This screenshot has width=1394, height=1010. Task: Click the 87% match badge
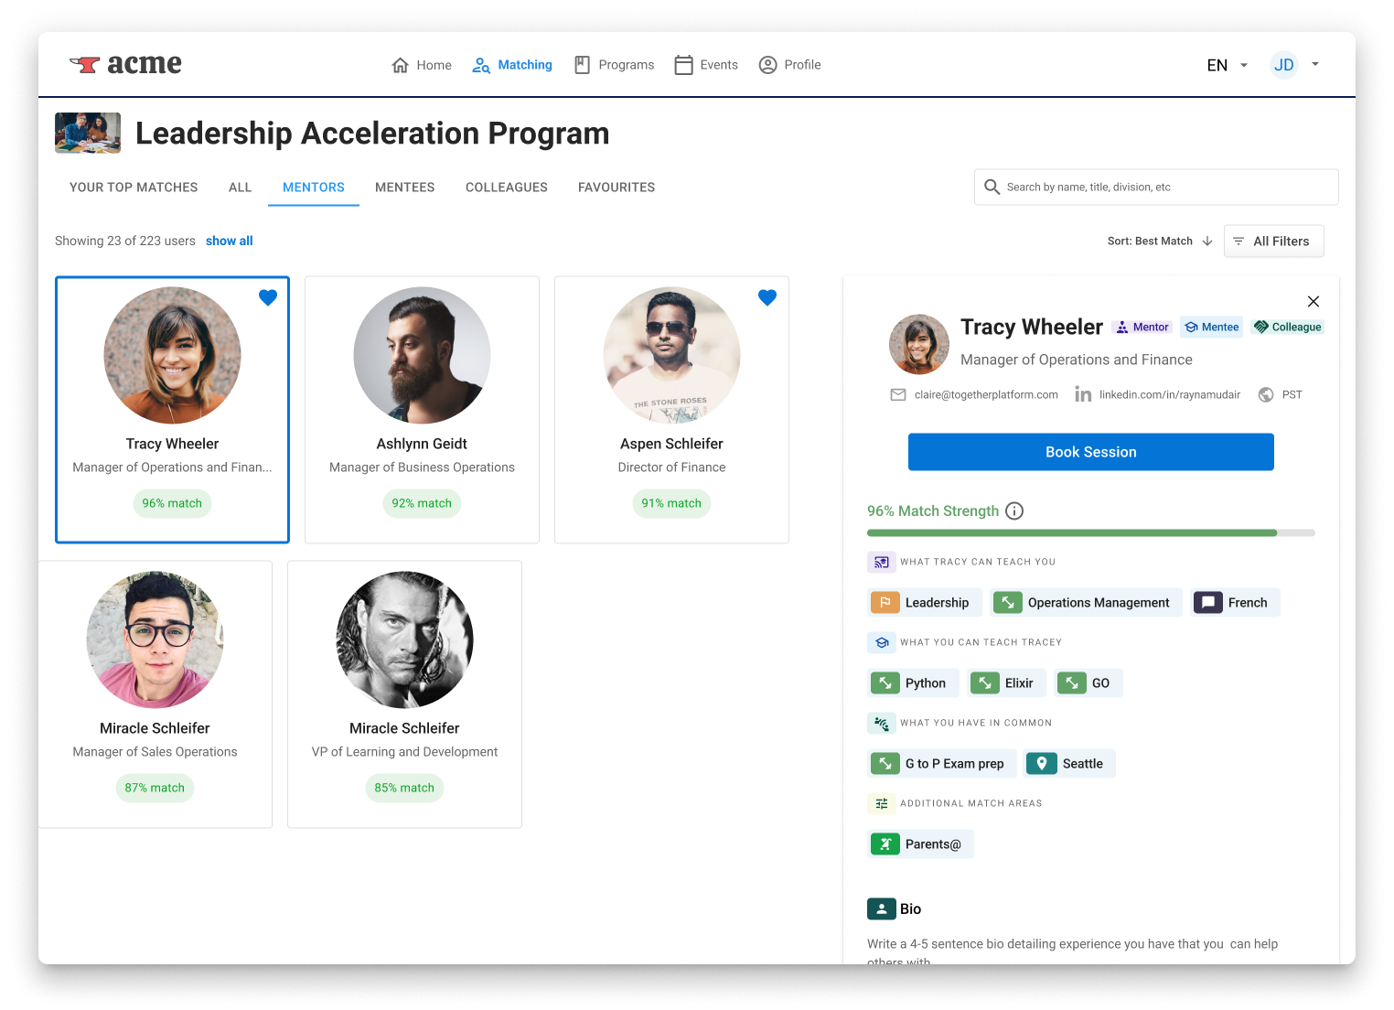pos(155,788)
